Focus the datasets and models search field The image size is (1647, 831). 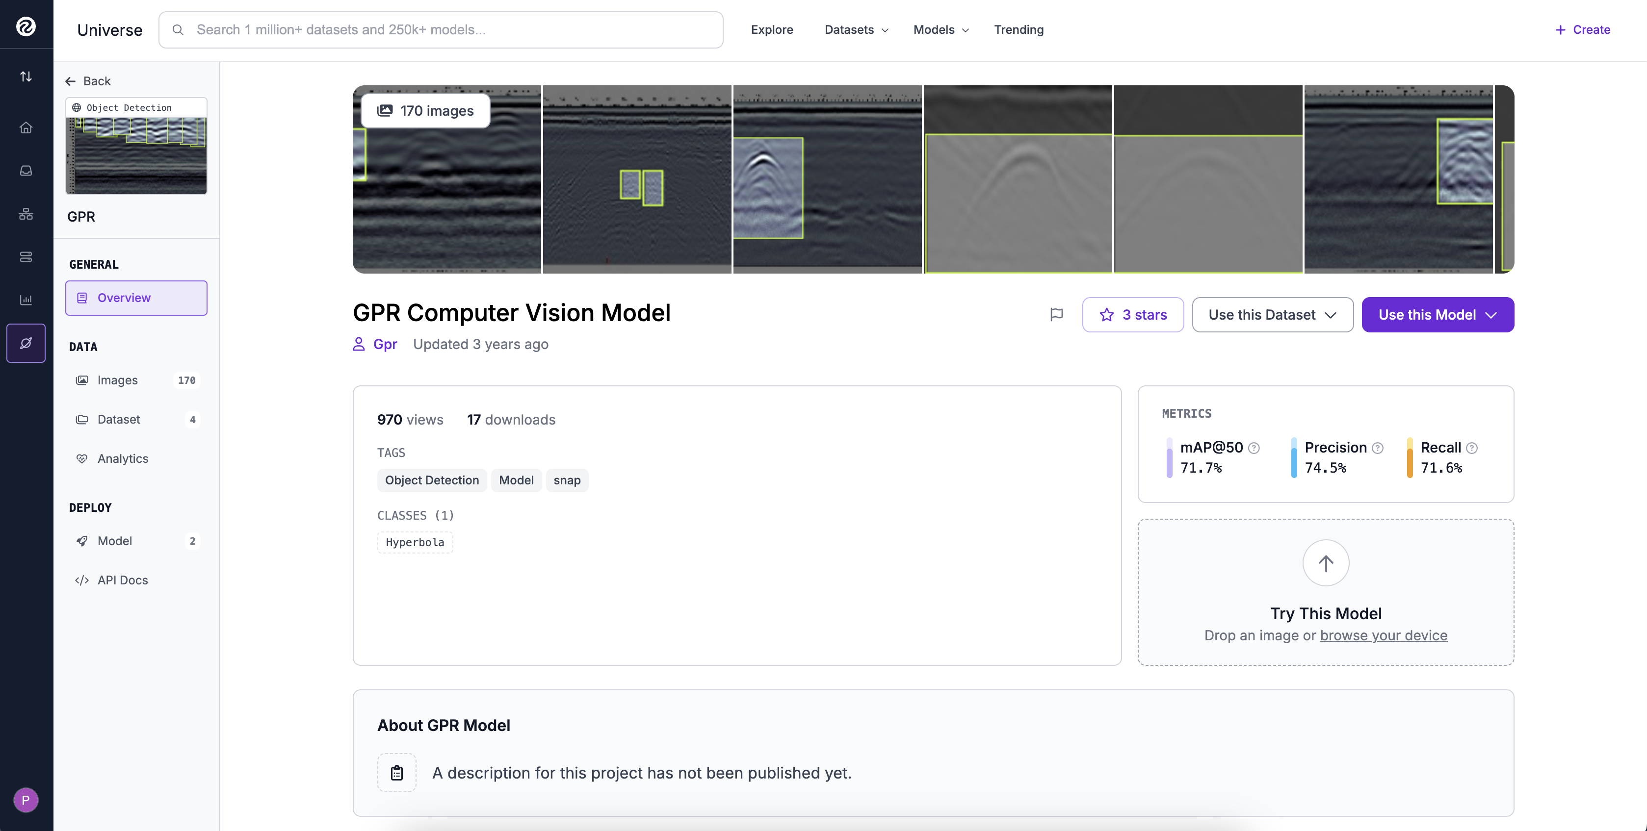click(x=441, y=30)
